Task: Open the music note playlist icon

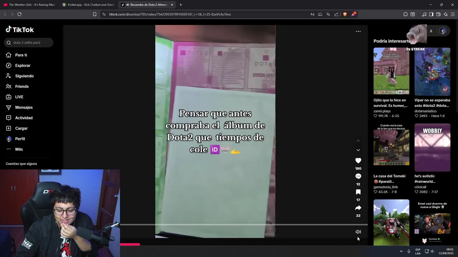Action: pyautogui.click(x=424, y=14)
